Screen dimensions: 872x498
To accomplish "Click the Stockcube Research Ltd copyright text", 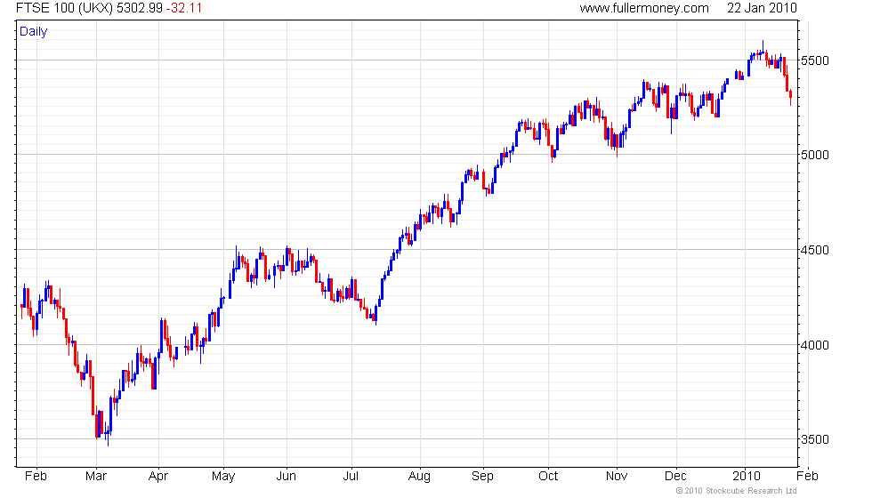I will [x=737, y=491].
